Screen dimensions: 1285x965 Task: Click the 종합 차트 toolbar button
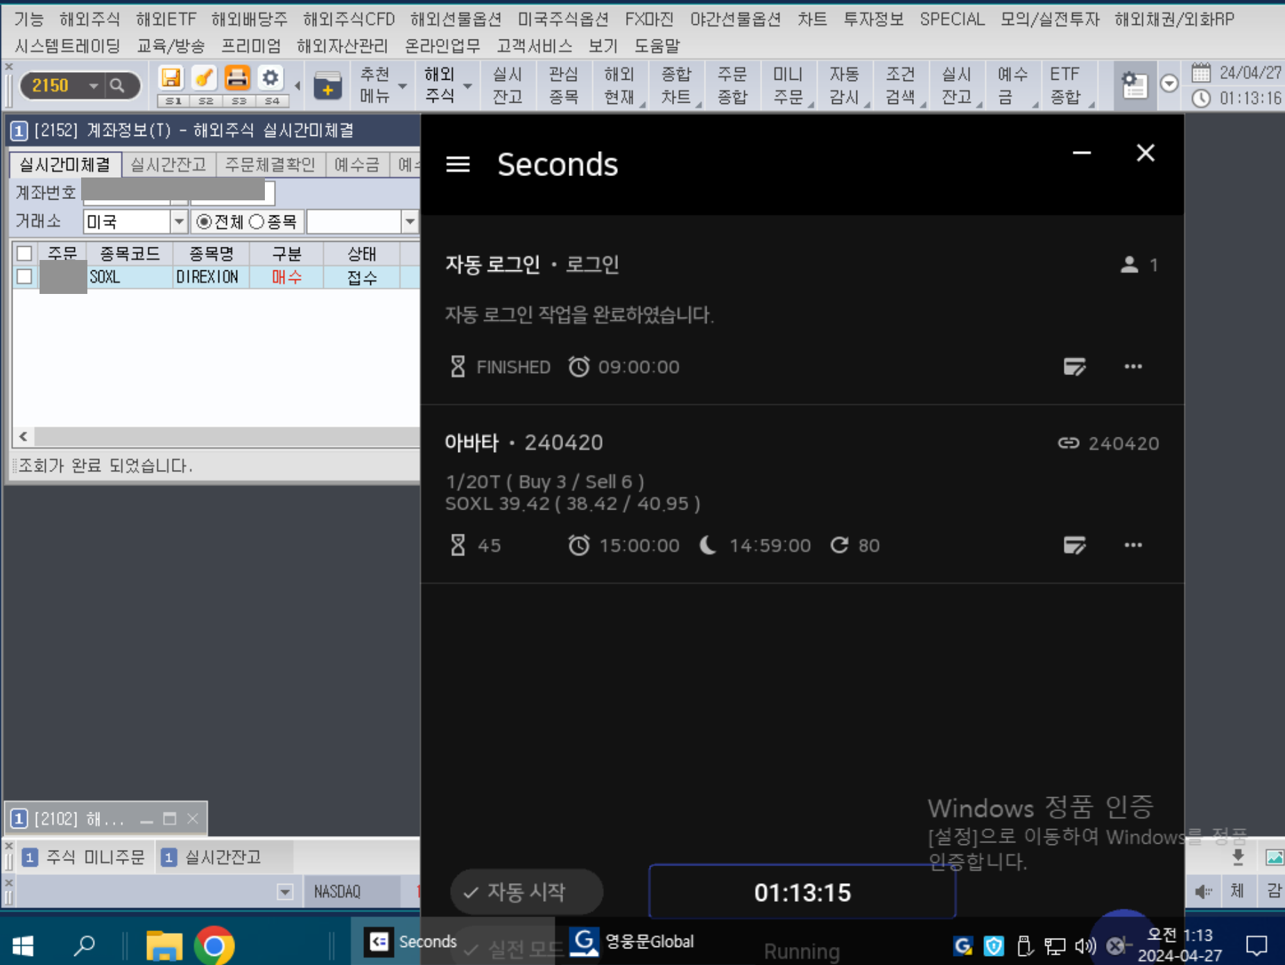(676, 86)
